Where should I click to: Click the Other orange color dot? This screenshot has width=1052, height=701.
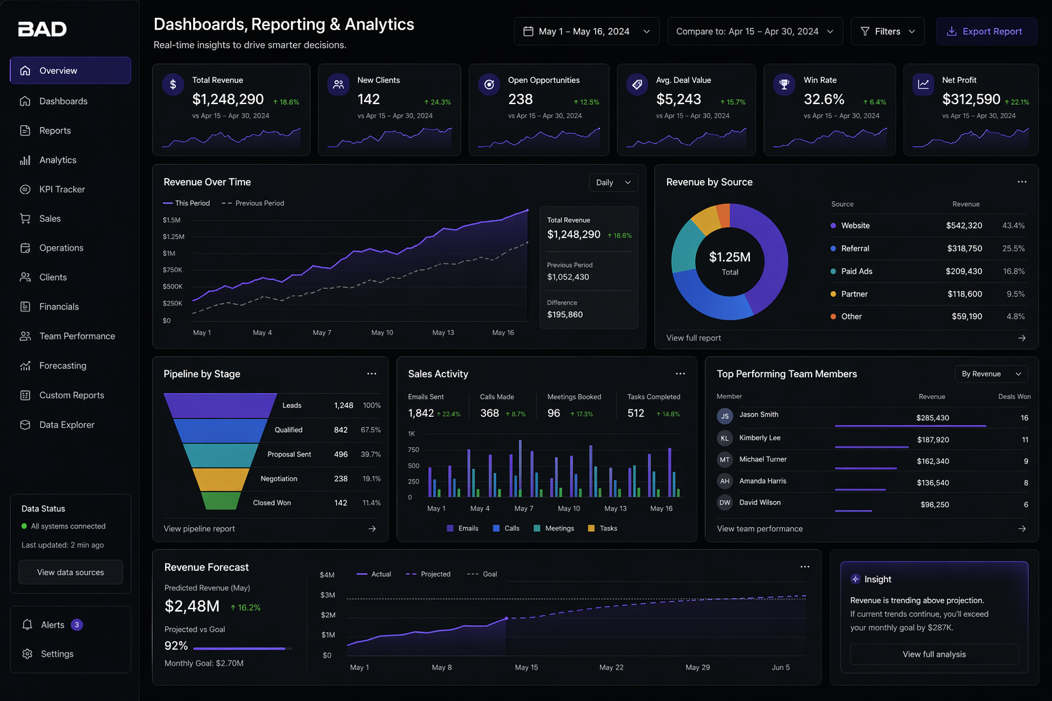click(x=833, y=316)
